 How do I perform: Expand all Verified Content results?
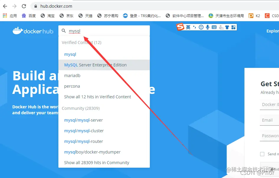[98, 97]
